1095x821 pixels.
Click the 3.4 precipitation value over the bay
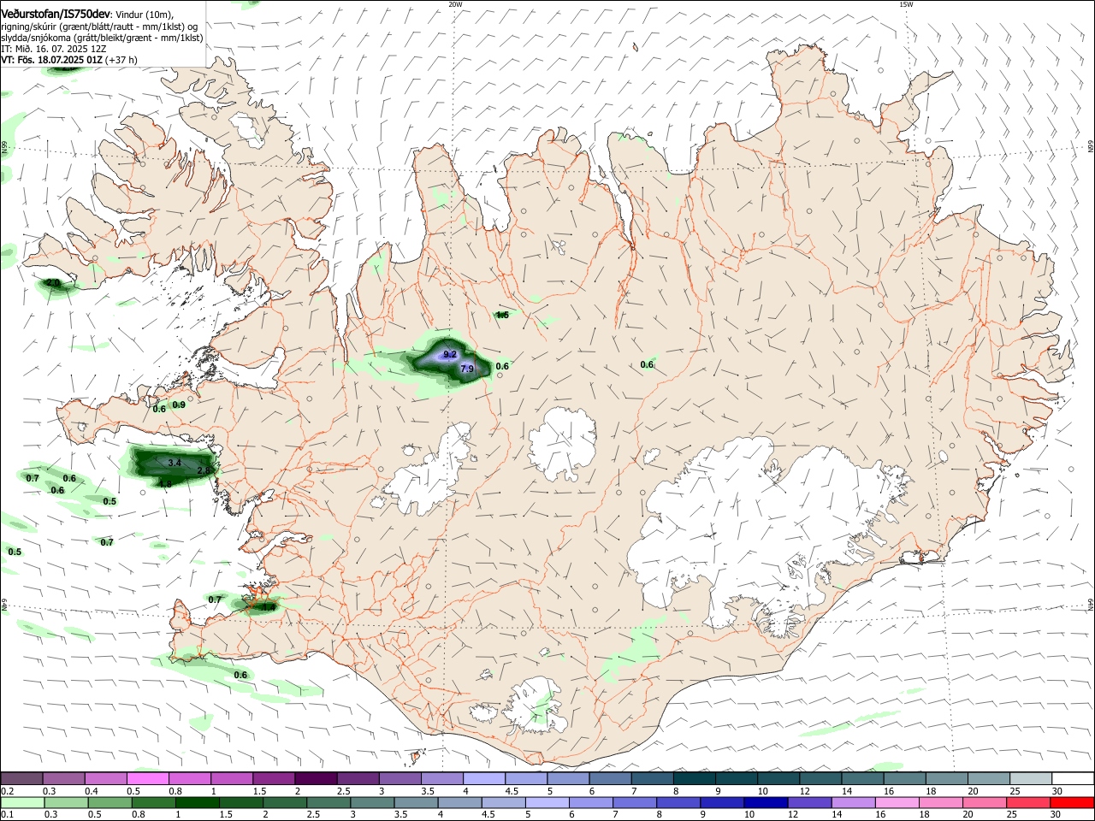pyautogui.click(x=175, y=463)
